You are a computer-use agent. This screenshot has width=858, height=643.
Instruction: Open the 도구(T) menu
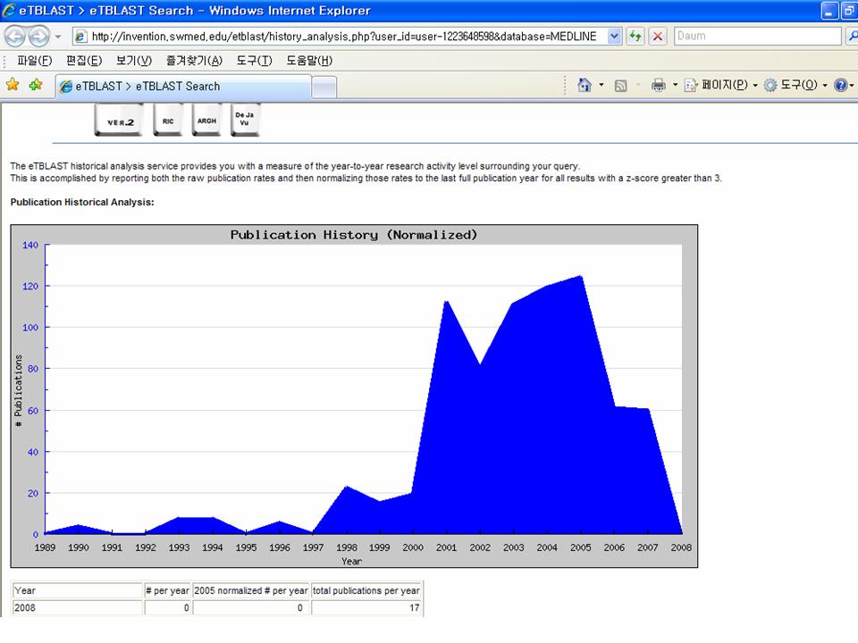pos(255,60)
